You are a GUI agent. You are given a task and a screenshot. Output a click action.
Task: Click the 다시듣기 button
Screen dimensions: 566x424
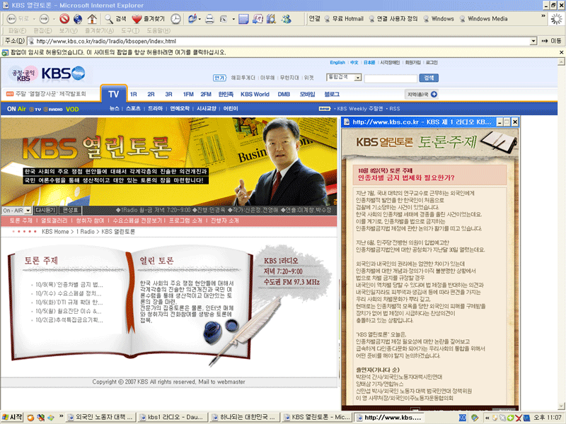[45, 210]
